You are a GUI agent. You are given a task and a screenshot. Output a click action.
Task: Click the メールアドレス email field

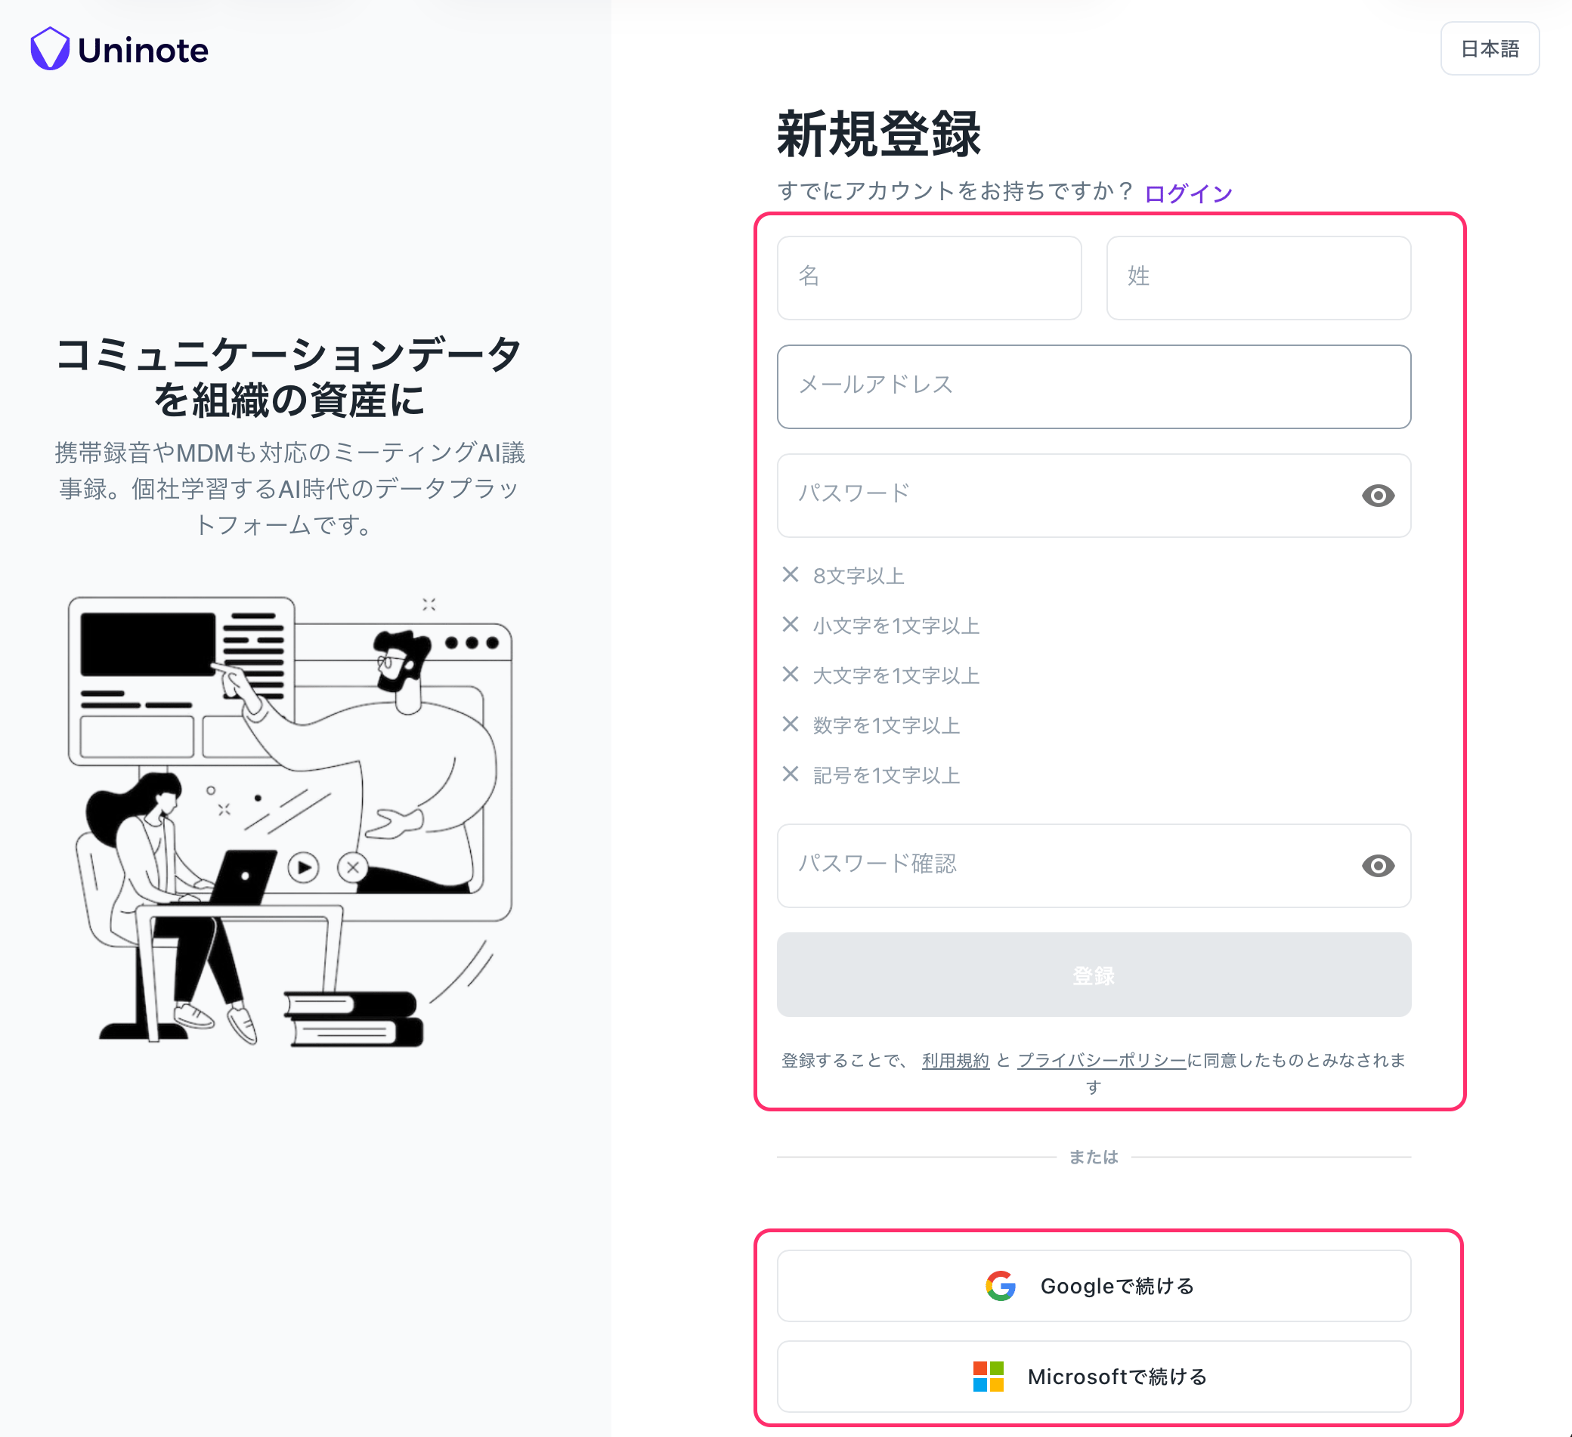[x=1094, y=387]
